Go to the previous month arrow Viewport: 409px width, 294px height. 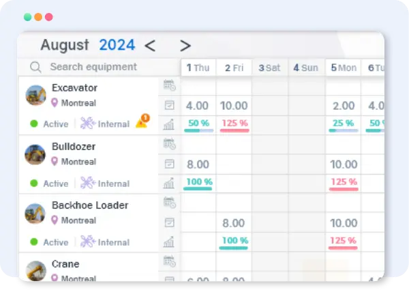150,46
